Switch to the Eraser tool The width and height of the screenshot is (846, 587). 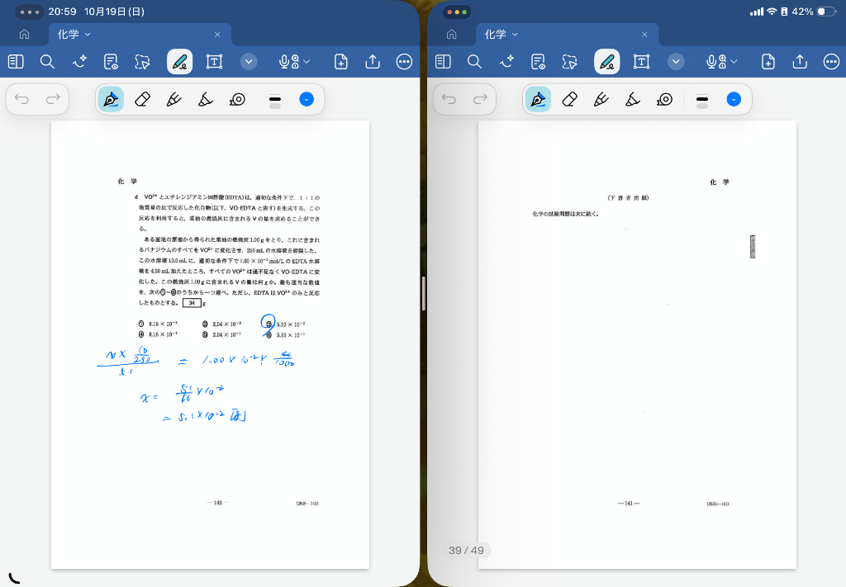(141, 100)
